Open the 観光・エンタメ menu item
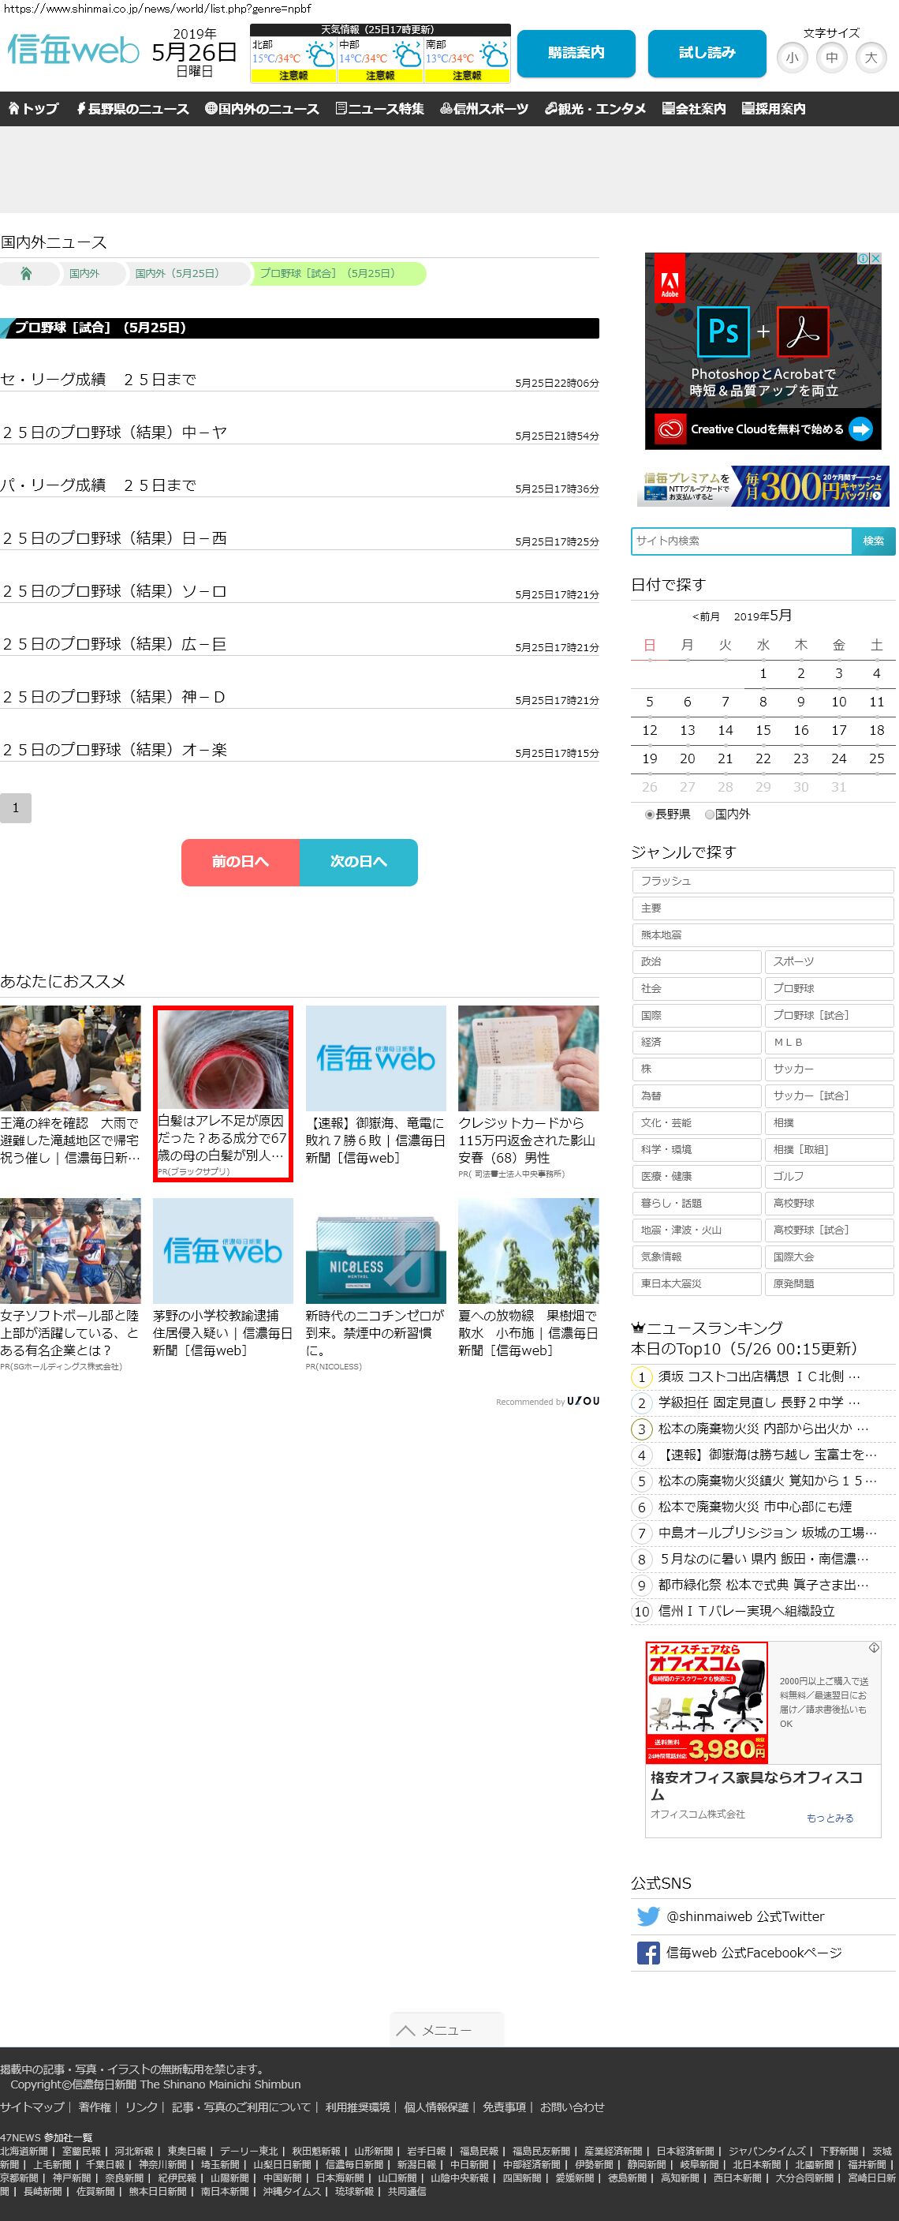This screenshot has width=899, height=2221. (595, 109)
